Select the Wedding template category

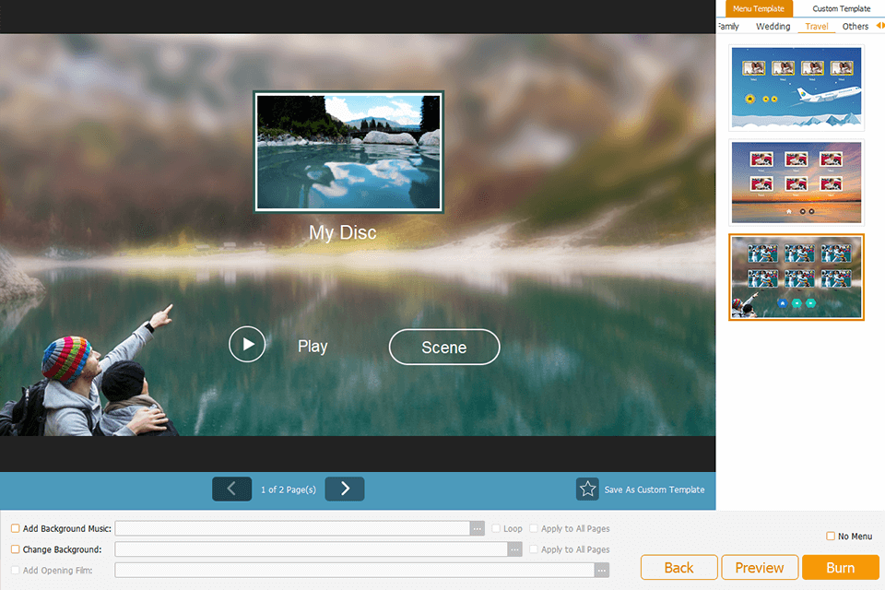pyautogui.click(x=773, y=26)
